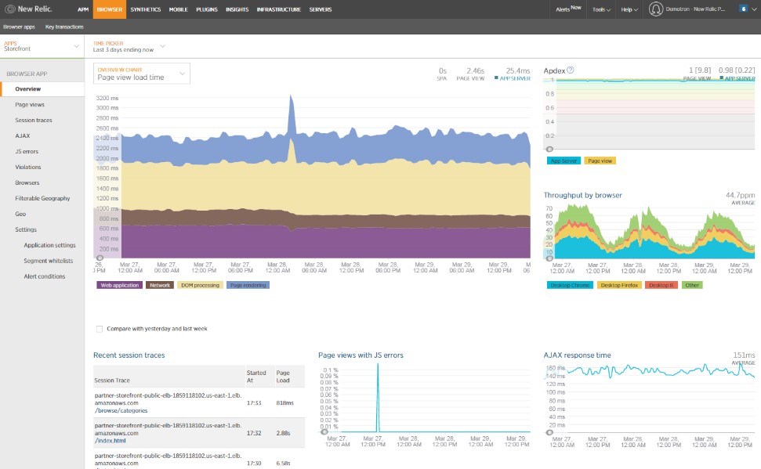Open Geo in the sidebar
The width and height of the screenshot is (761, 469).
coord(20,214)
